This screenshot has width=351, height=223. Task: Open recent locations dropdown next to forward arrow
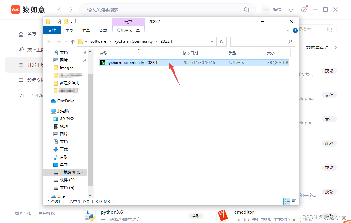point(66,41)
